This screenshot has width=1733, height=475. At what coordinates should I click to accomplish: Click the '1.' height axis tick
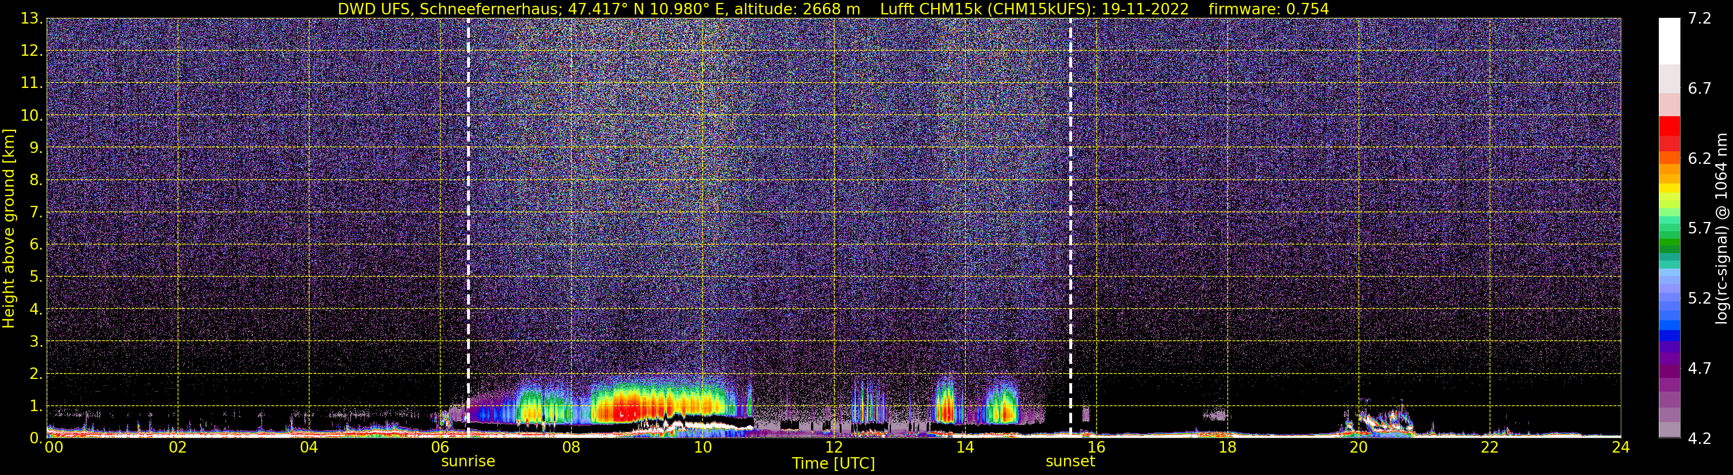point(35,405)
